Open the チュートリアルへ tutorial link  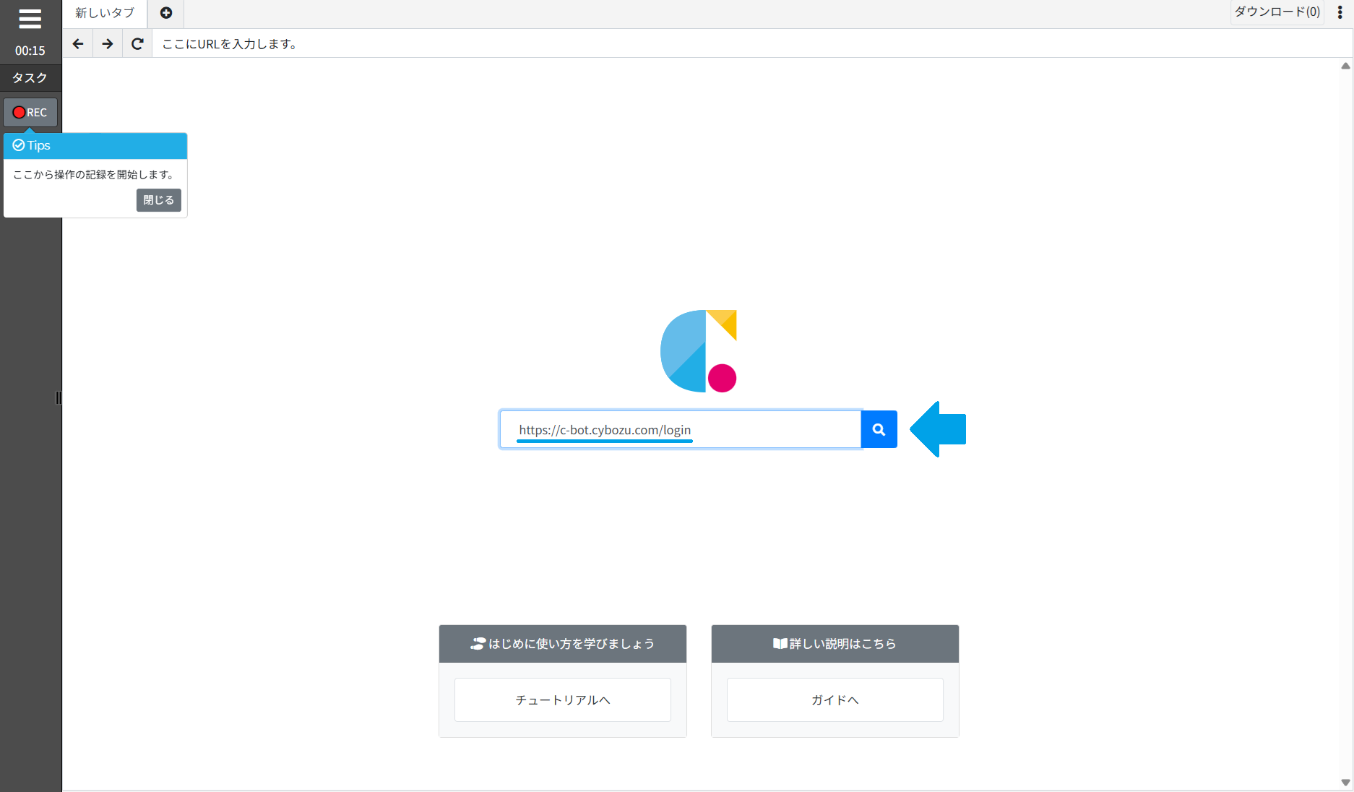coord(563,700)
